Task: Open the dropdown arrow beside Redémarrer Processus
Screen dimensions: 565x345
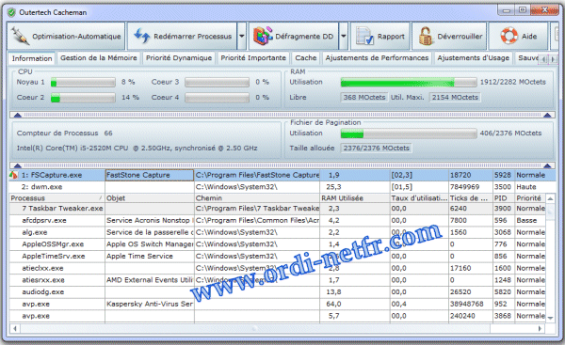Action: 242,36
